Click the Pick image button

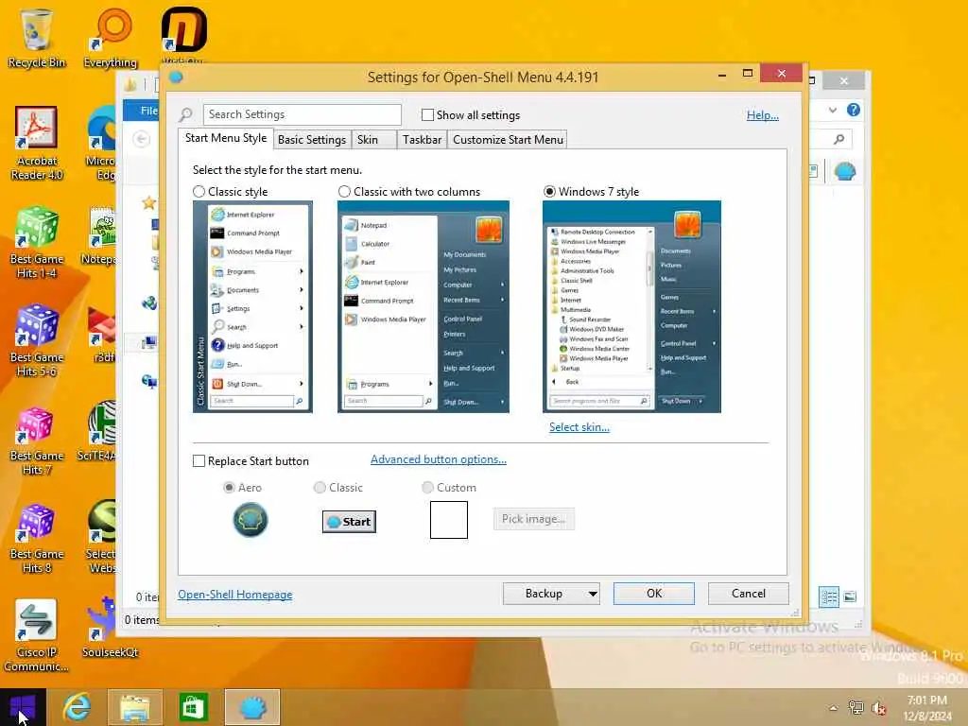(x=534, y=519)
